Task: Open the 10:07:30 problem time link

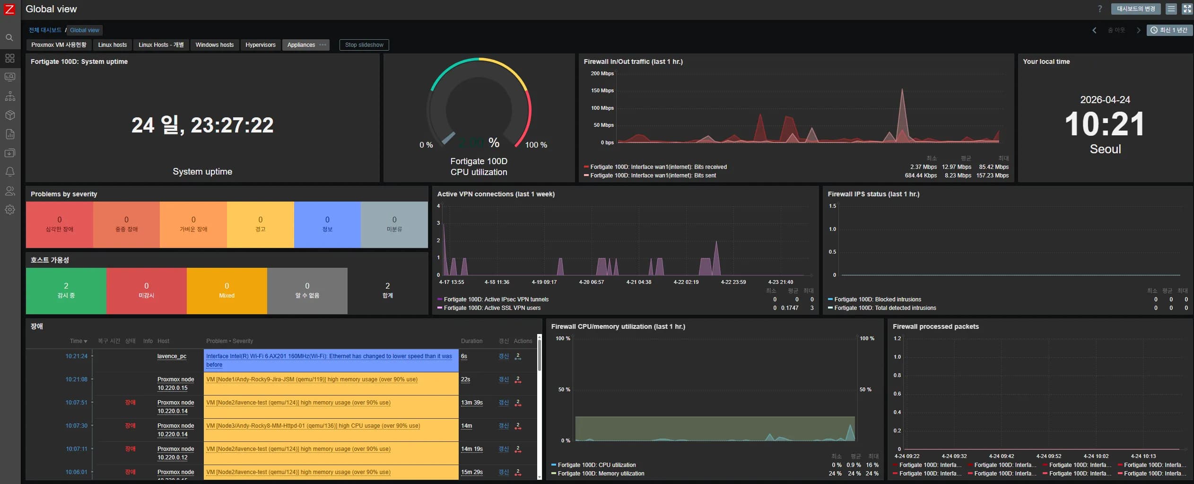Action: pos(77,426)
